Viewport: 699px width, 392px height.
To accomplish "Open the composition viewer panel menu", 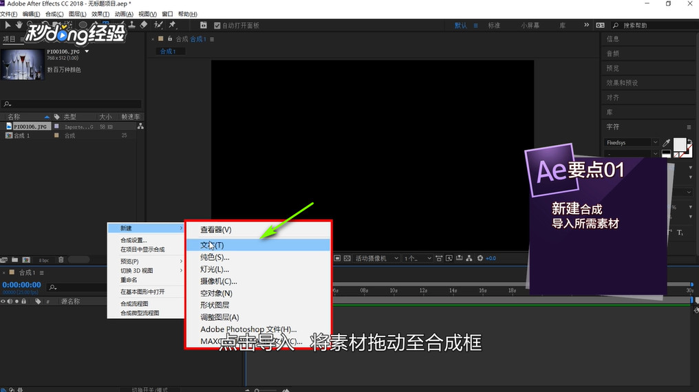I will [212, 39].
